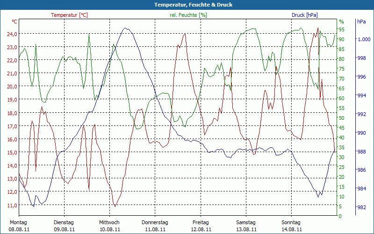
Task: Click the '90' humidity axis value
Action: click(342, 39)
